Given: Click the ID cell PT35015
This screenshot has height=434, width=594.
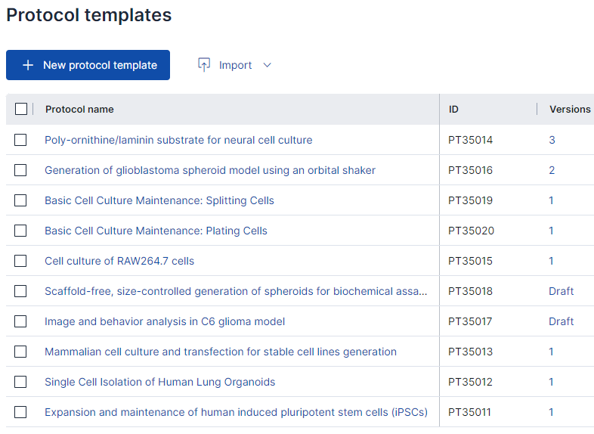Looking at the screenshot, I should [x=471, y=261].
